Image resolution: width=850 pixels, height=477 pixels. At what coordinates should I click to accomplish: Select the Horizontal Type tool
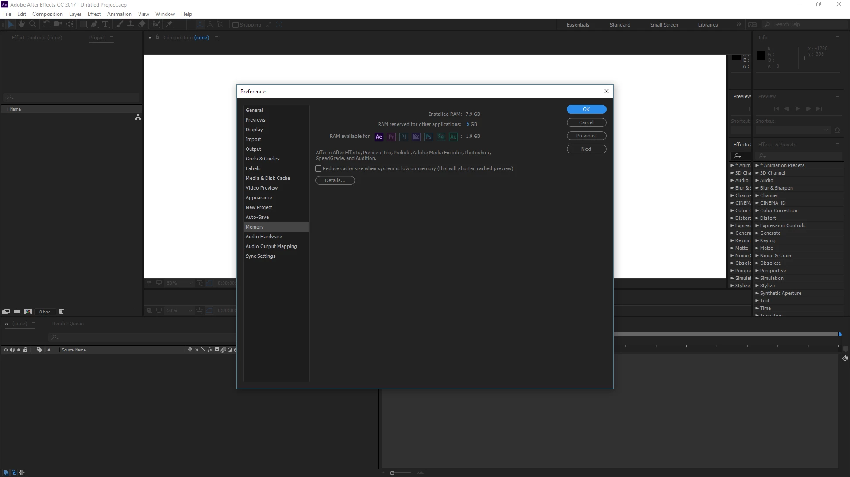point(105,24)
